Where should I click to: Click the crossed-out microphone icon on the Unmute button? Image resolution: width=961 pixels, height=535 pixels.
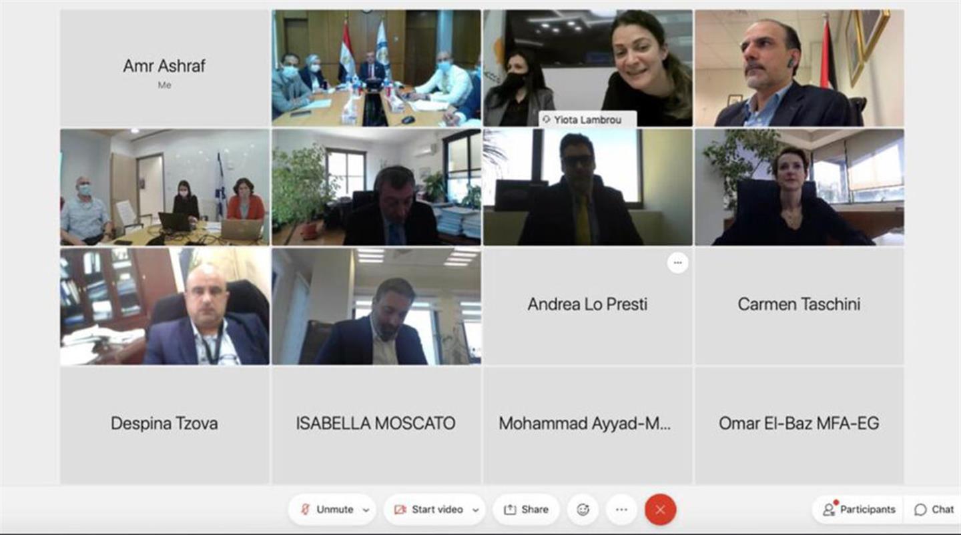pyautogui.click(x=305, y=510)
